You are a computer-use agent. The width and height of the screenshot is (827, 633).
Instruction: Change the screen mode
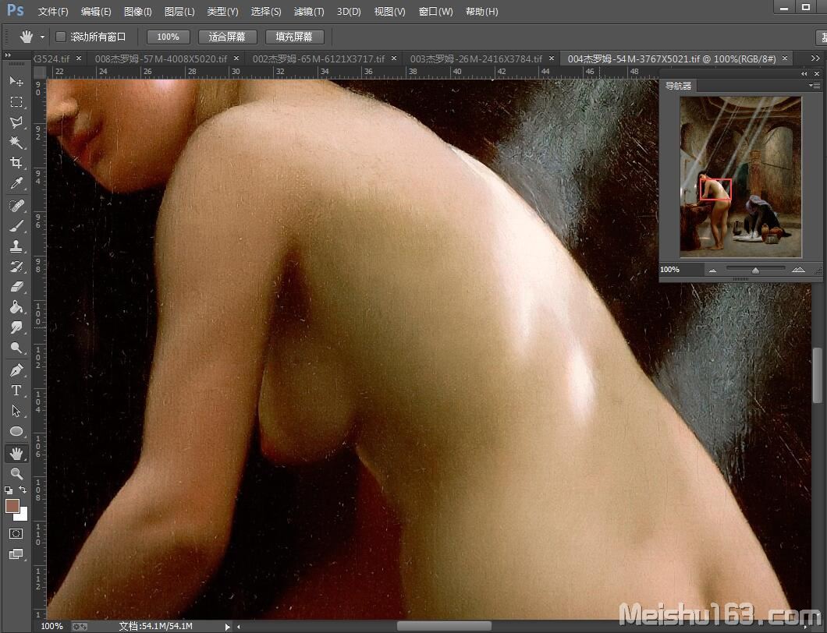[16, 554]
